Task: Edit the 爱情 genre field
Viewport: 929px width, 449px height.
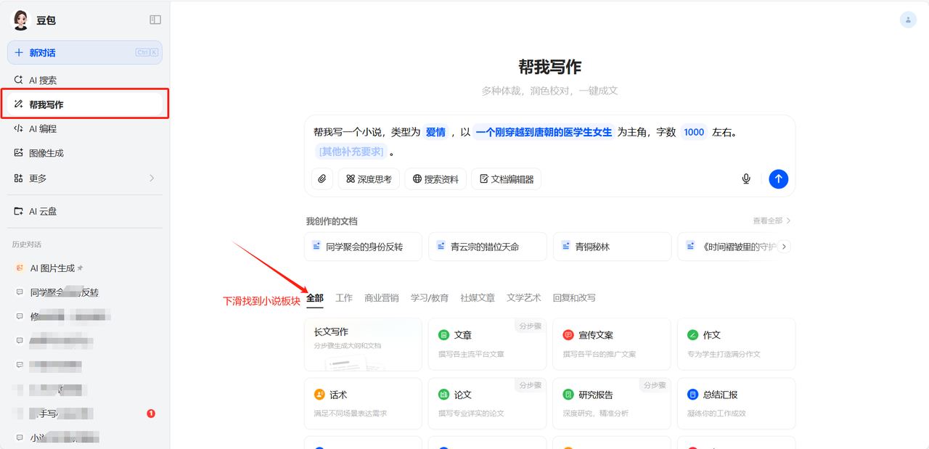Action: pyautogui.click(x=435, y=132)
